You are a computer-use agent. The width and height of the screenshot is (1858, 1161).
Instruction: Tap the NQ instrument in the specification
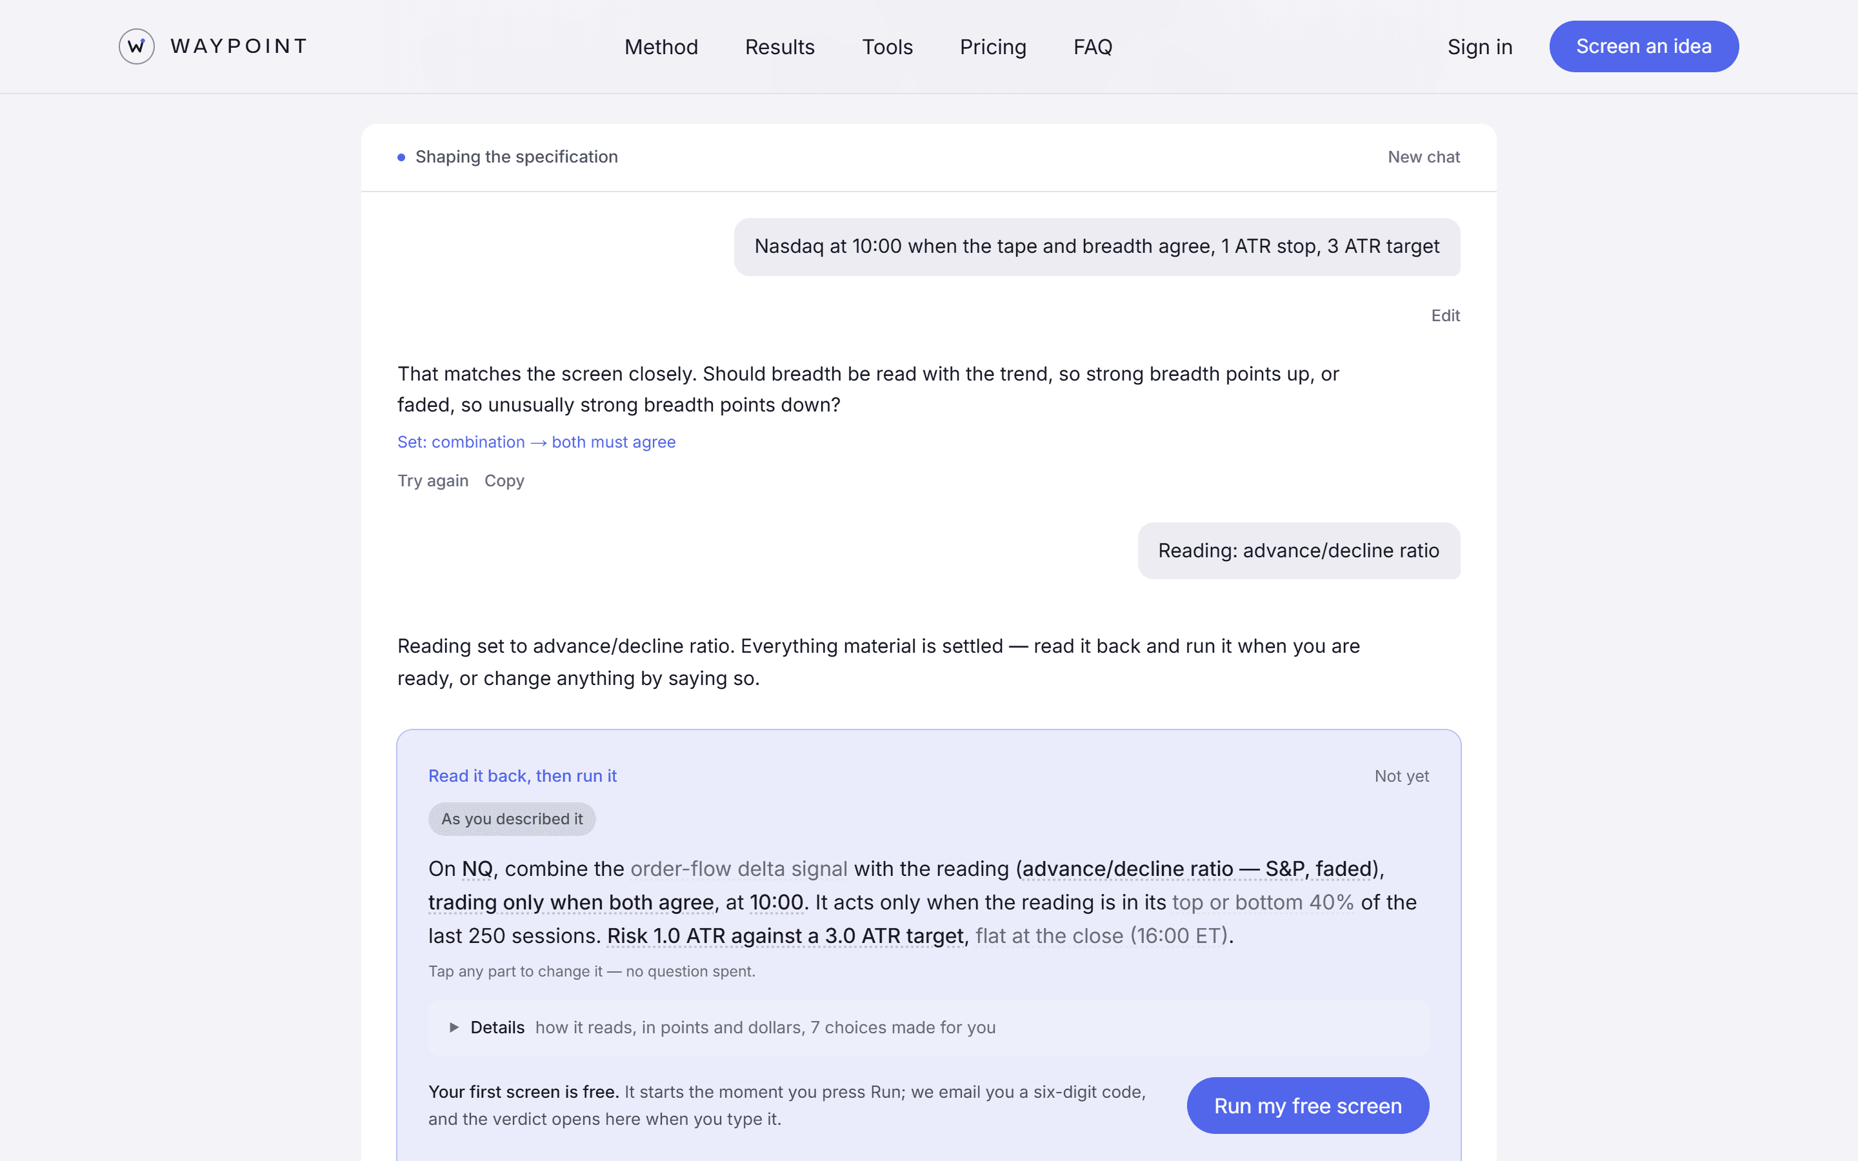pos(477,868)
